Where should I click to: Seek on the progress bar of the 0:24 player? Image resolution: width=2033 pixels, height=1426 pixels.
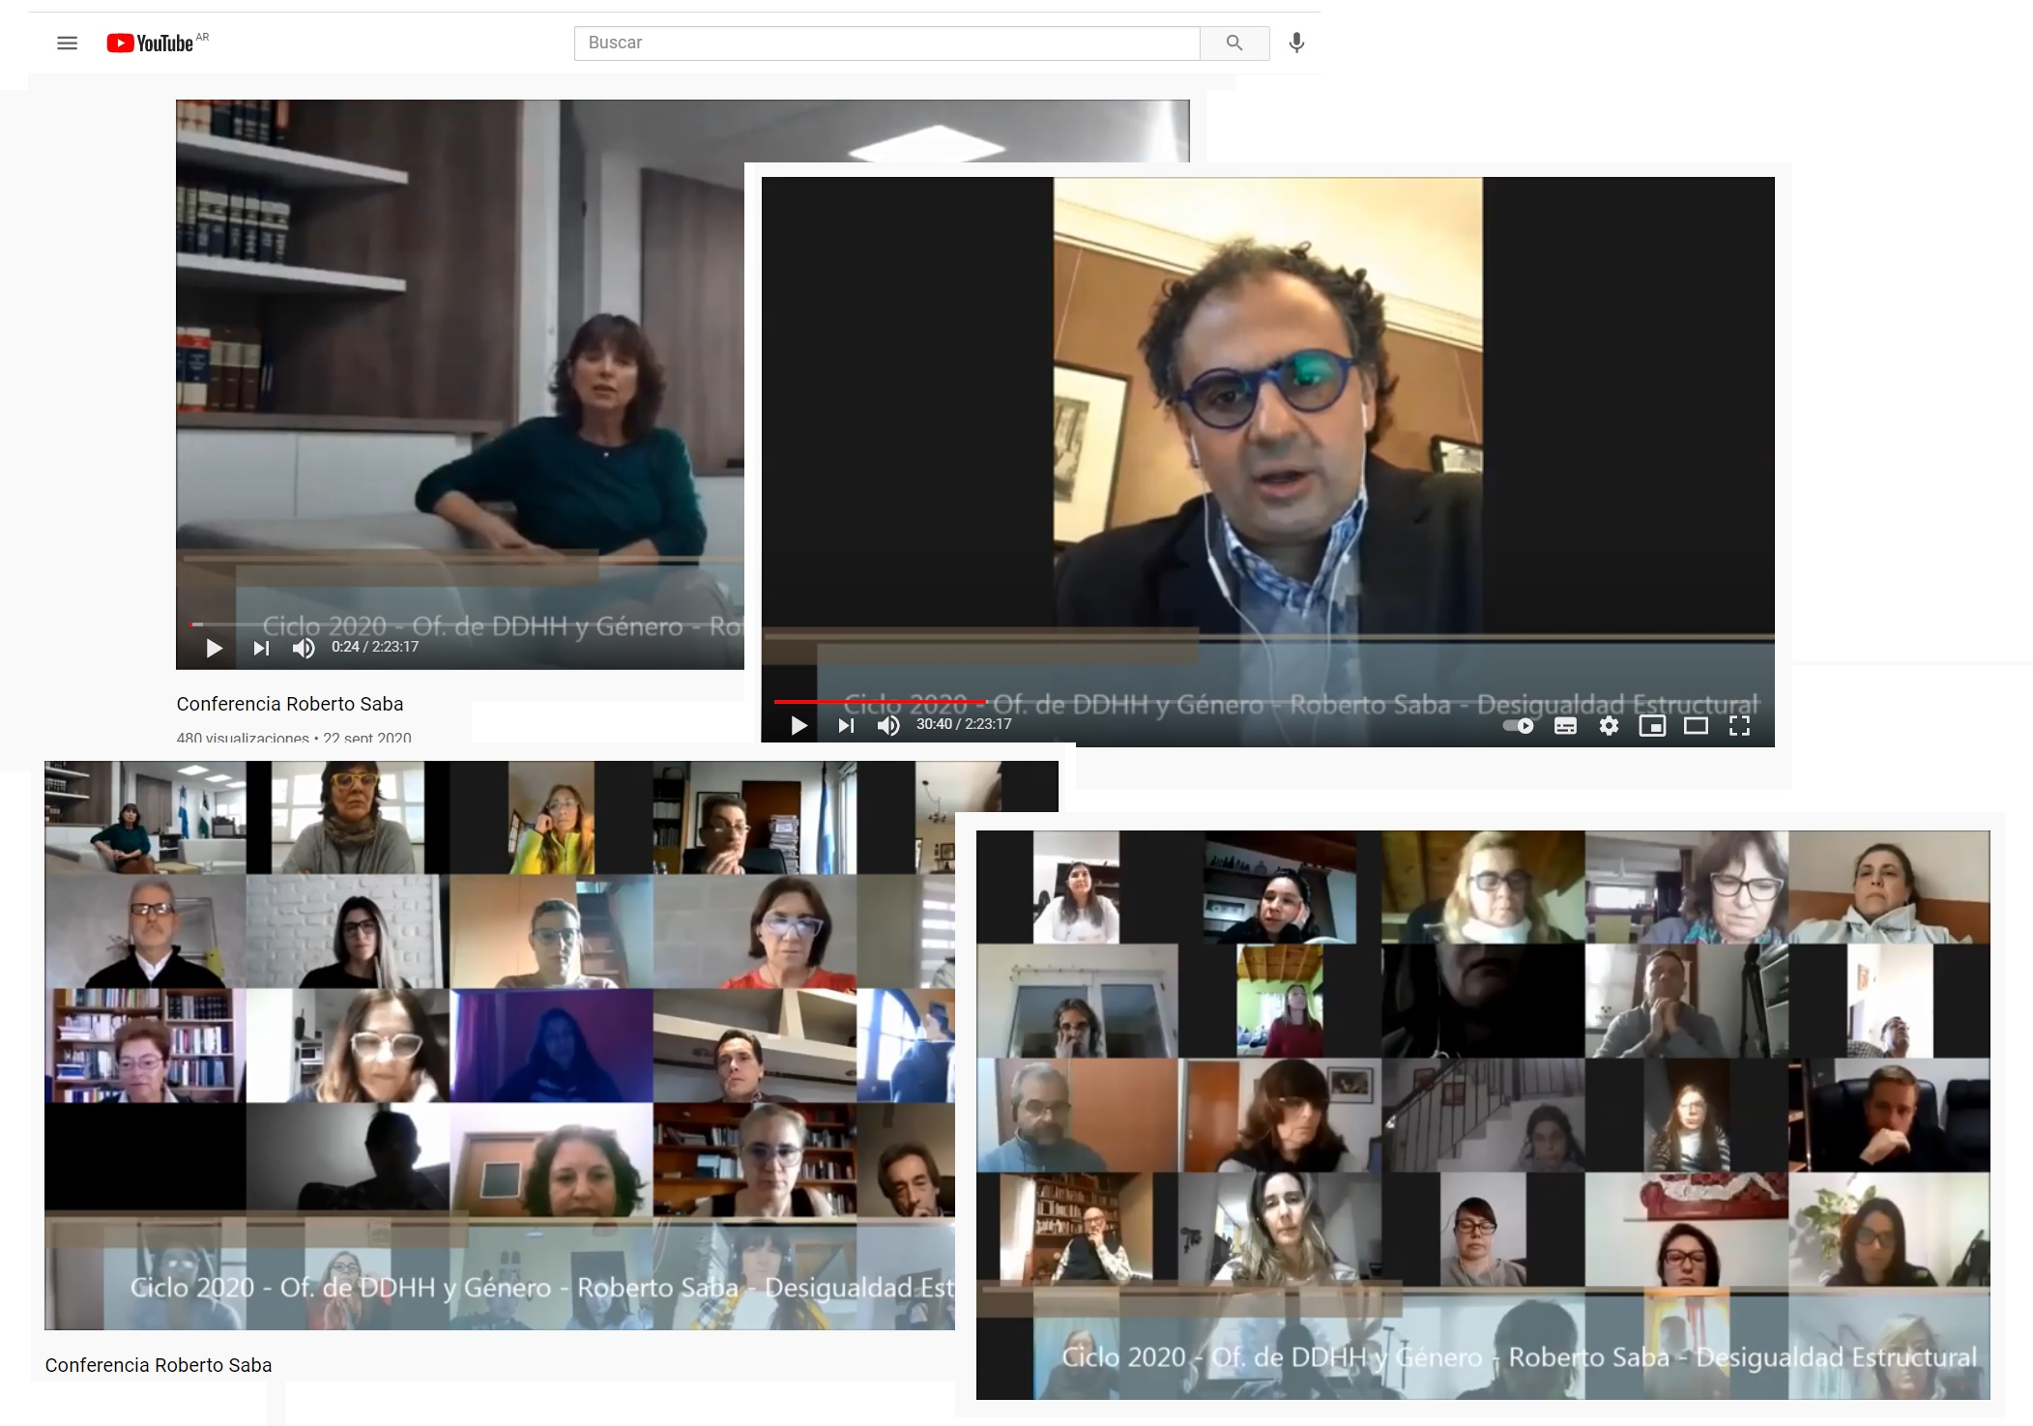tap(467, 624)
